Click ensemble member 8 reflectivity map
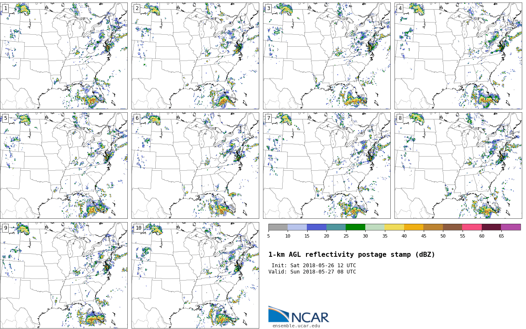The width and height of the screenshot is (526, 329). pos(458,165)
